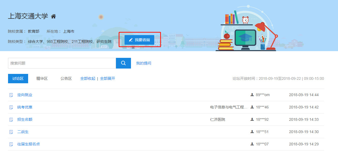Switch to the 公告区 tab

click(x=66, y=78)
